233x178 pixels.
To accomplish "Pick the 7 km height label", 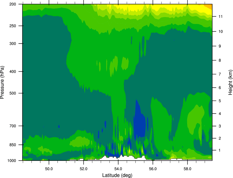I will pyautogui.click(x=220, y=74).
